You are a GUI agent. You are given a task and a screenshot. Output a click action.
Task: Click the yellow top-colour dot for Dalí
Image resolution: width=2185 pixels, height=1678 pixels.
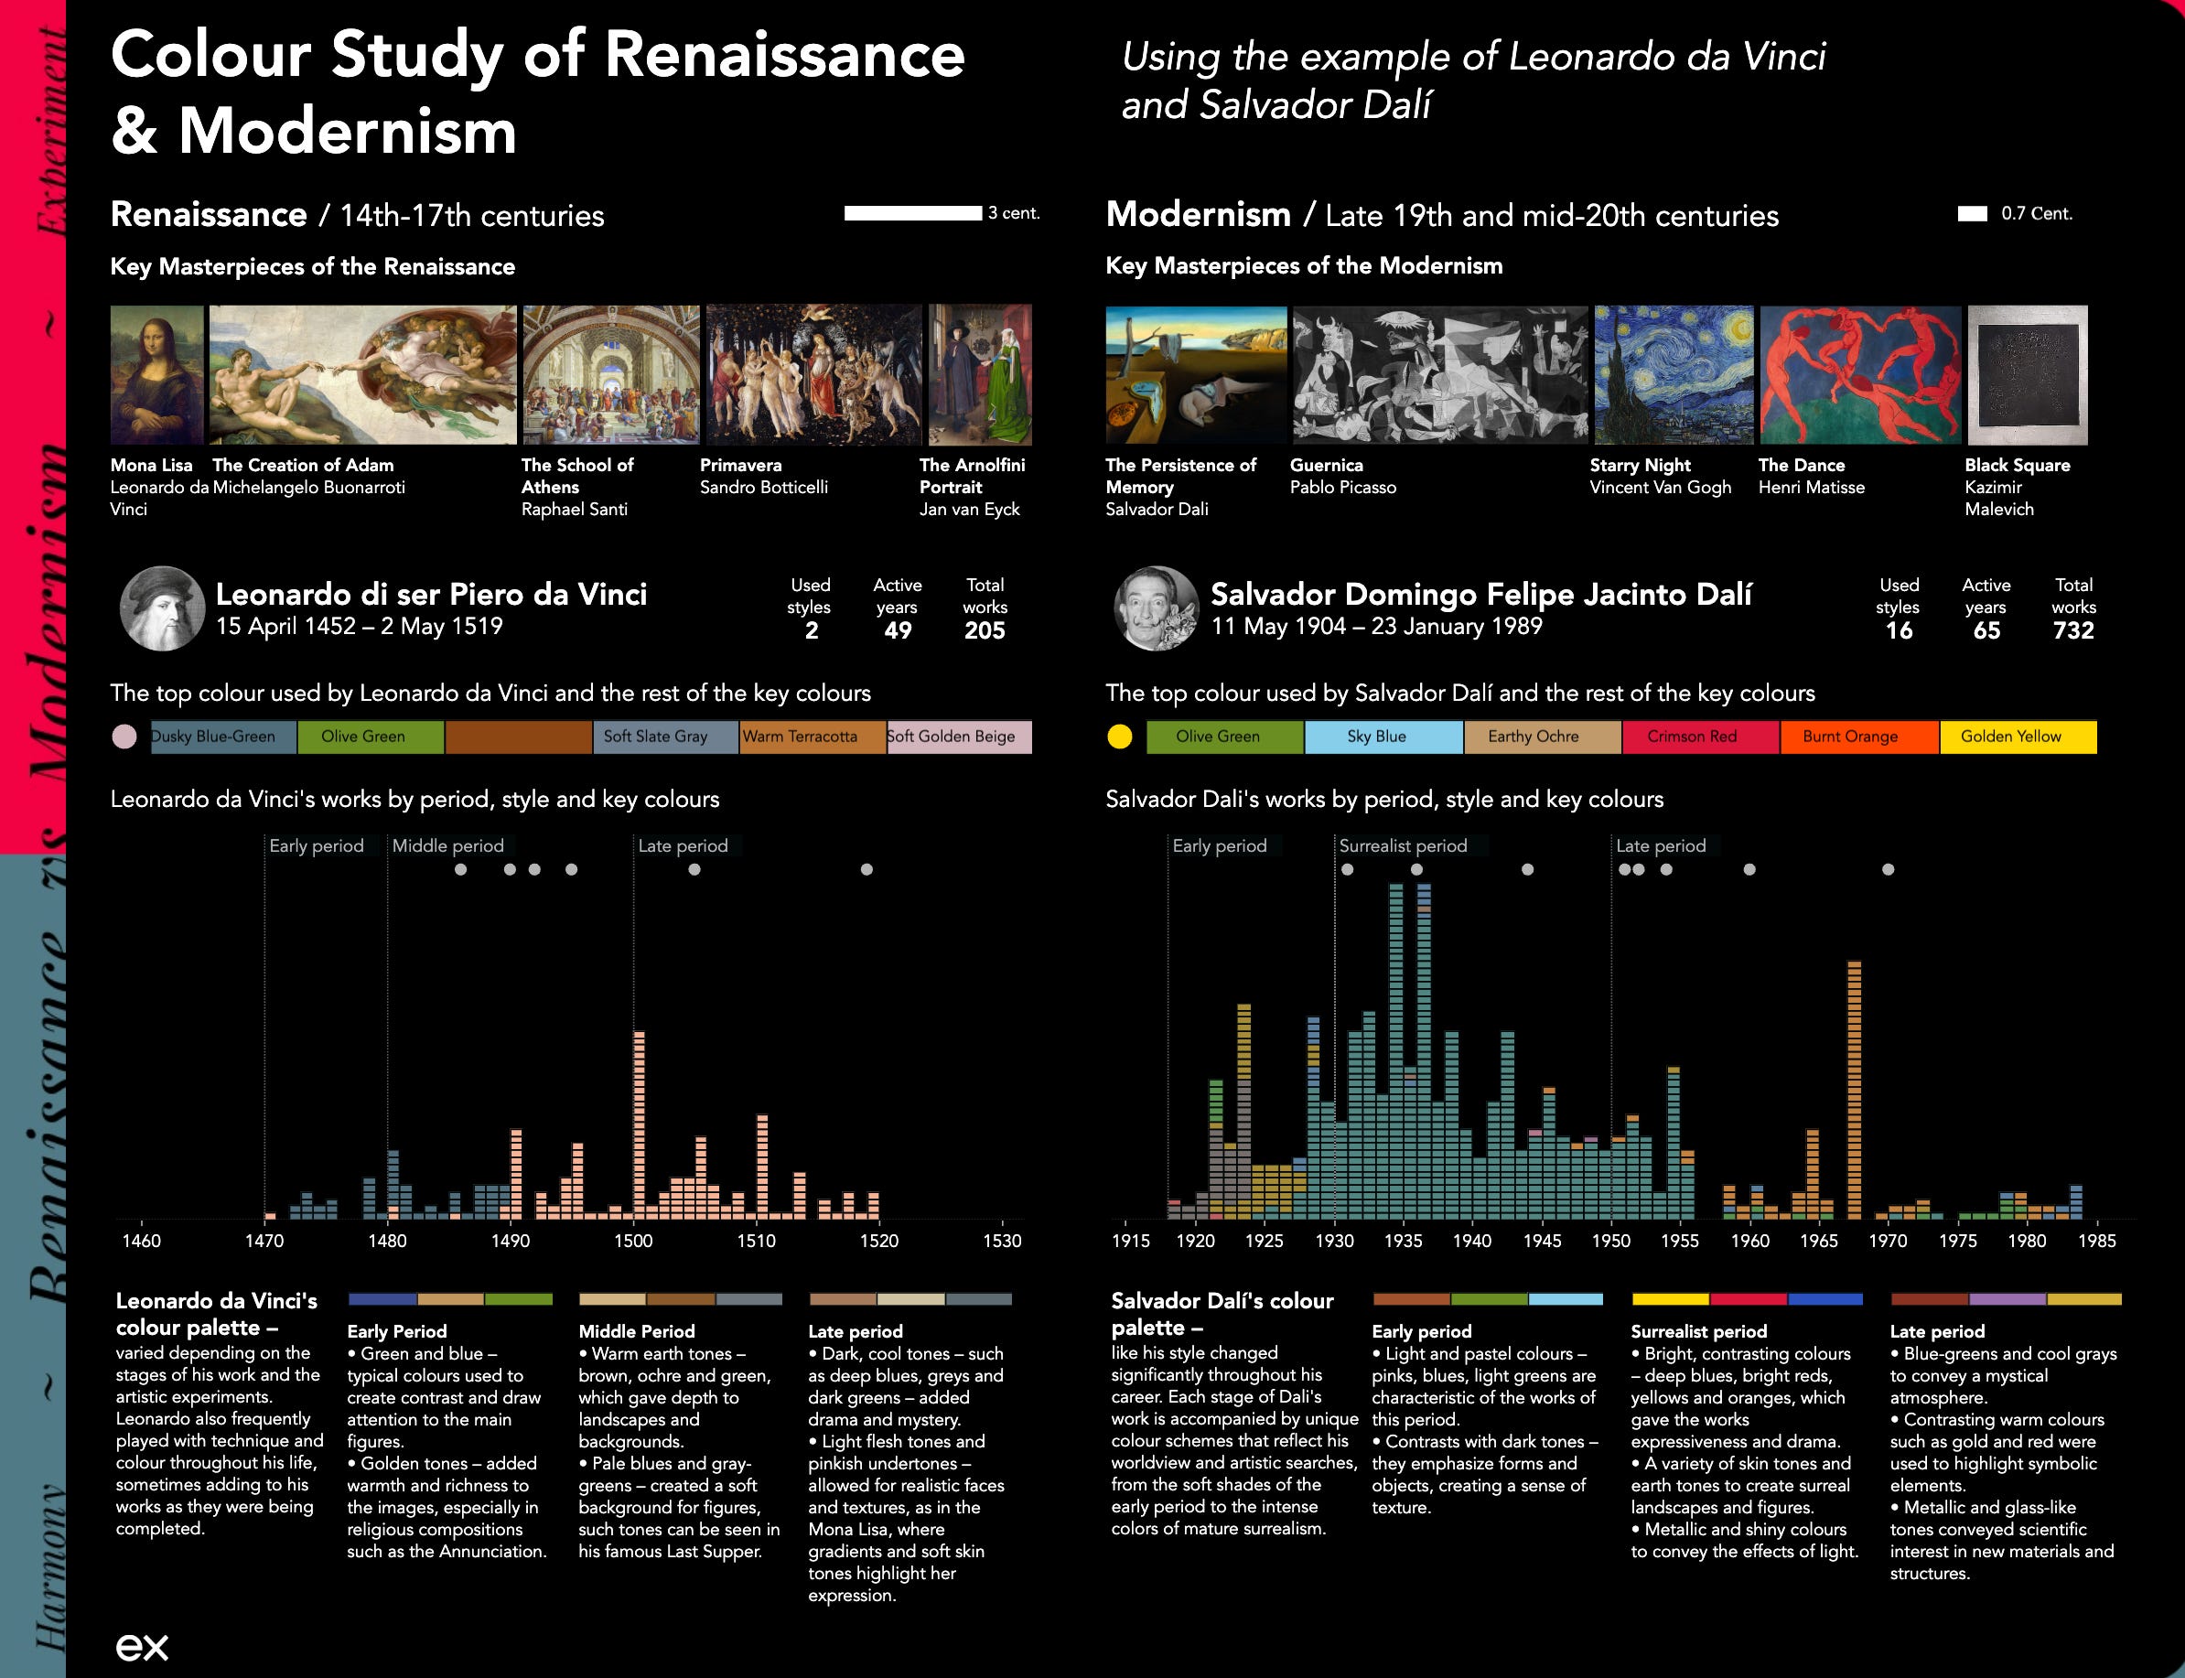[x=1121, y=737]
